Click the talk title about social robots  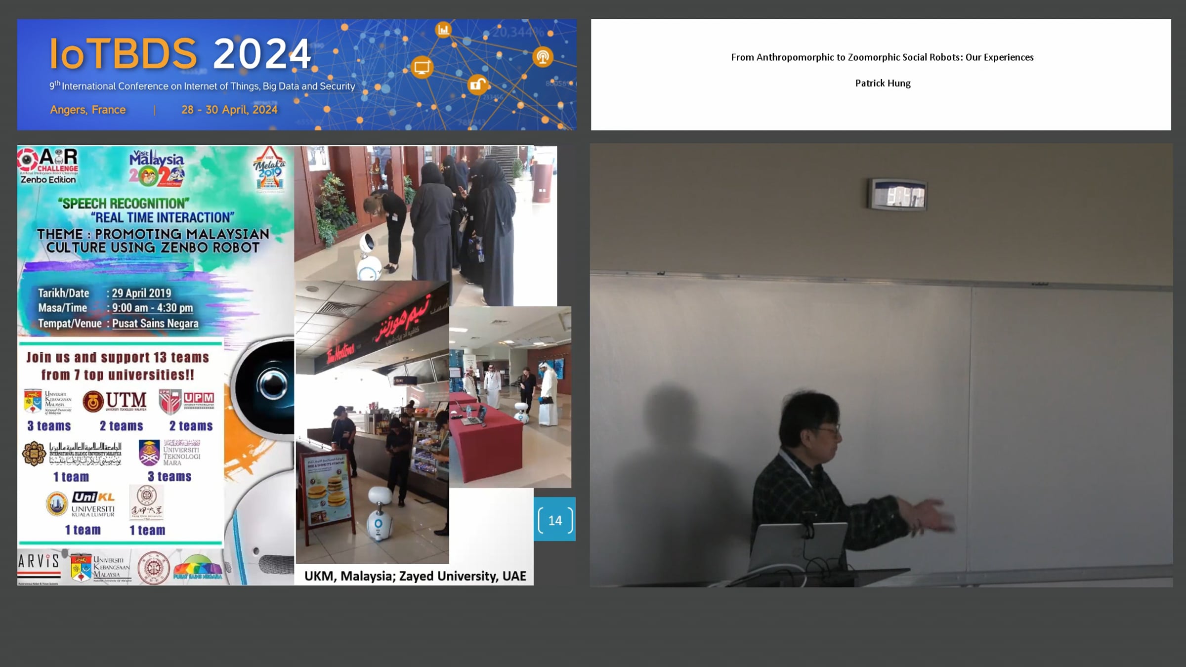tap(882, 57)
